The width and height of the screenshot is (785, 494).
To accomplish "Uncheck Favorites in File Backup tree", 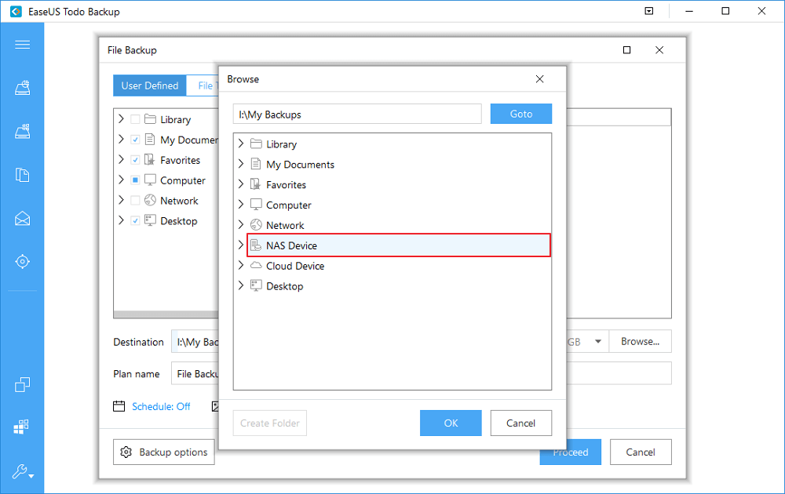I will (x=135, y=159).
